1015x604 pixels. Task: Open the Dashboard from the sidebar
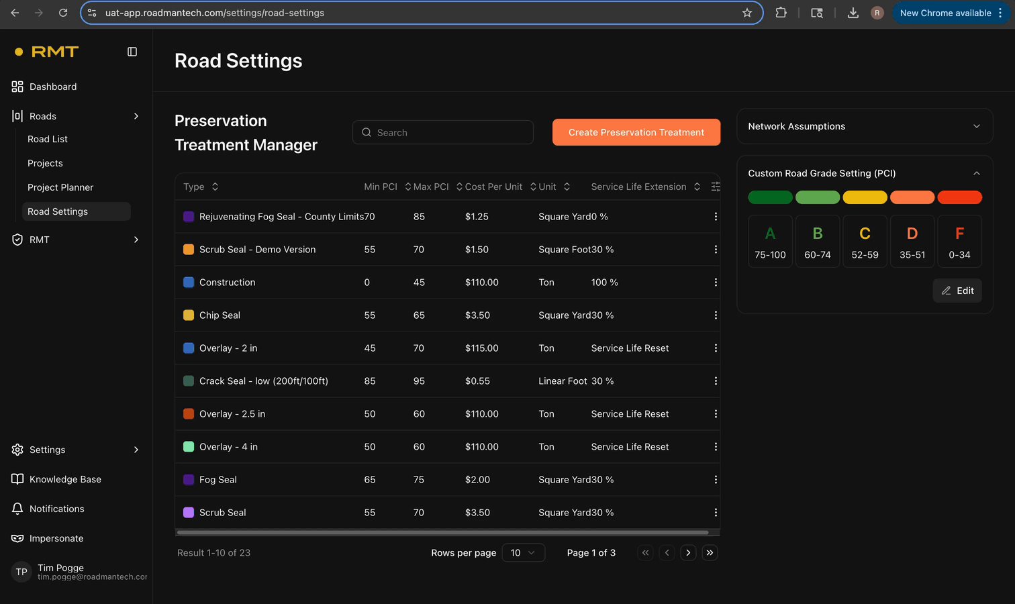click(x=53, y=87)
